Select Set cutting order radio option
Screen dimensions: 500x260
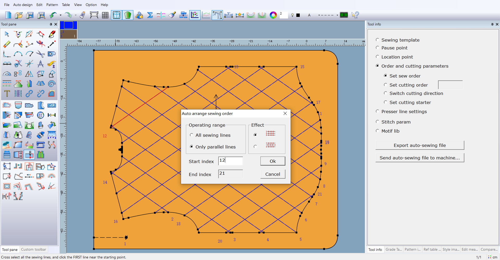(385, 85)
